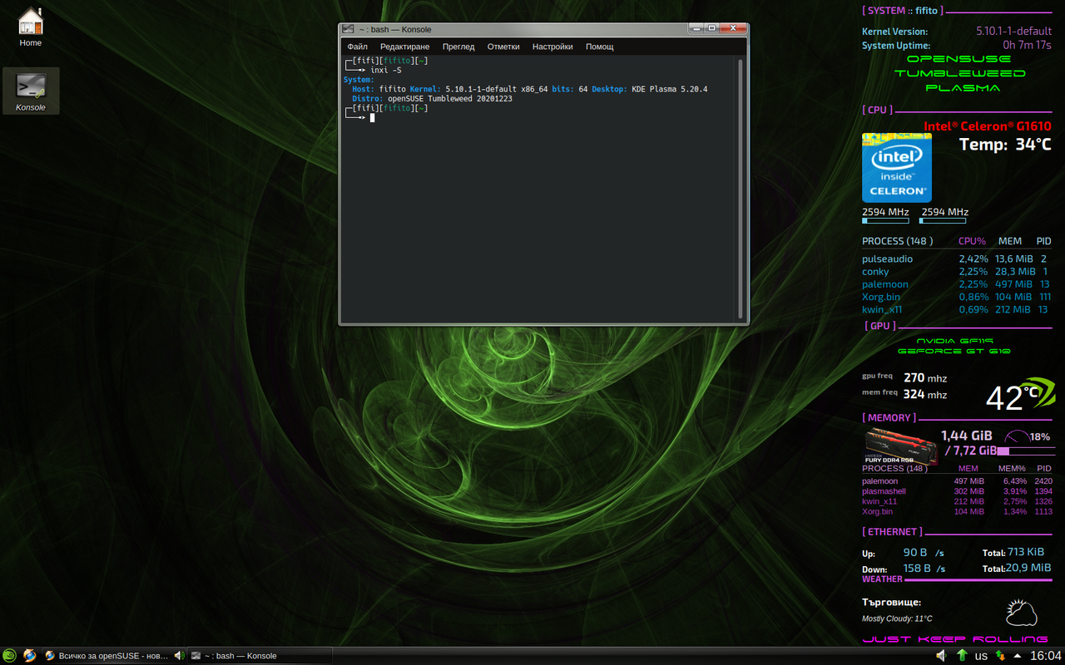Click the 'plasmashell' row in memory list
Screen dimensions: 1065x665
pos(958,491)
